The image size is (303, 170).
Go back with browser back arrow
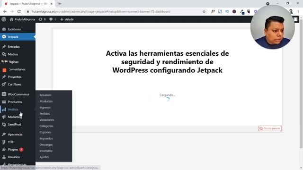5,11
